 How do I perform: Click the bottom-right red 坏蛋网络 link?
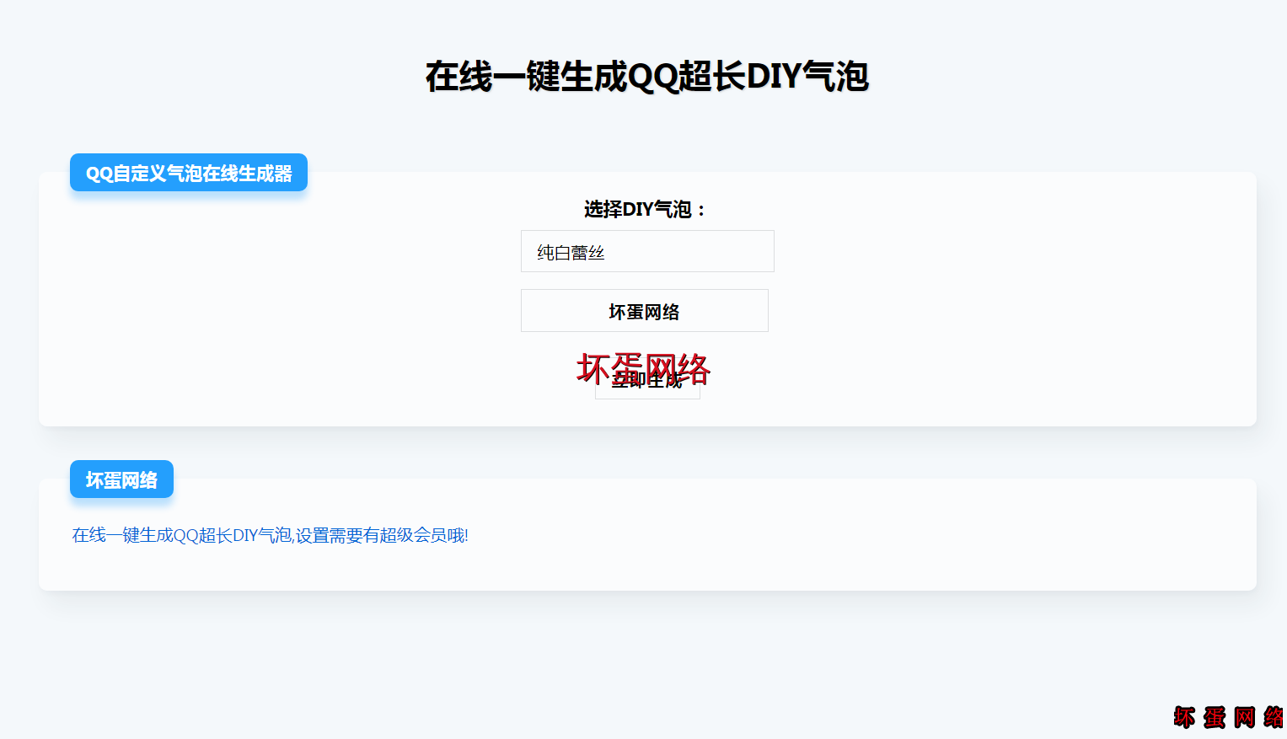pos(1229,717)
